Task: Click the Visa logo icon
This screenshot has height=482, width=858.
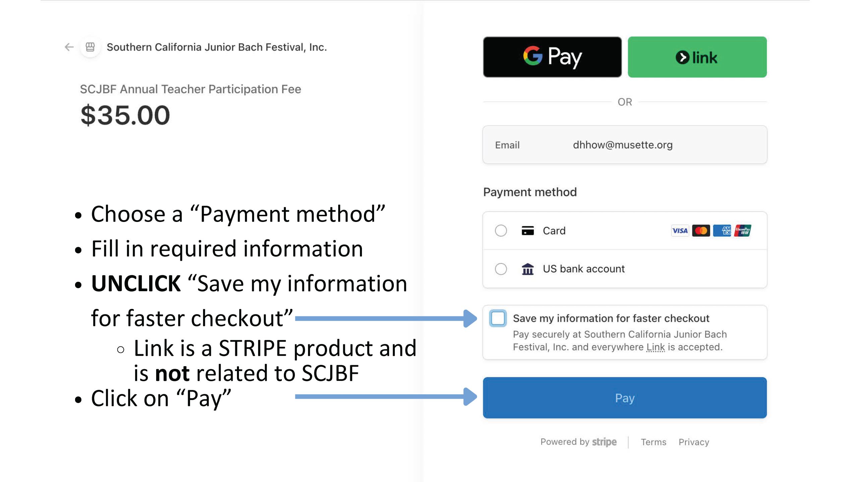Action: (680, 231)
